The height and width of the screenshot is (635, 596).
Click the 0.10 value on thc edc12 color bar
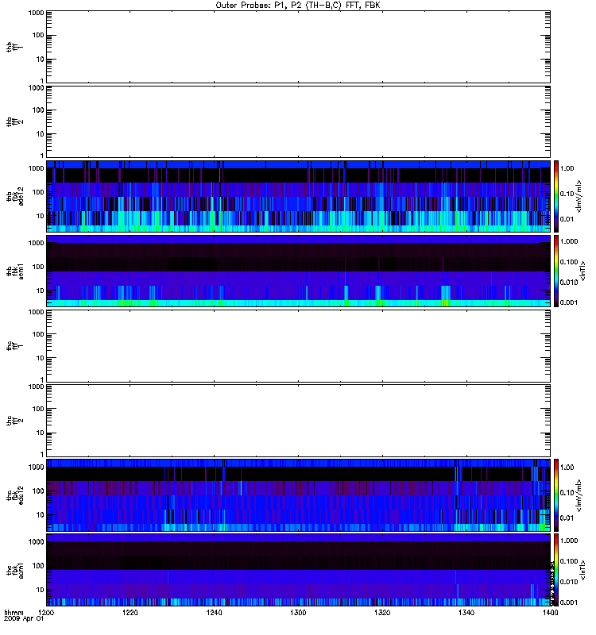pyautogui.click(x=567, y=492)
